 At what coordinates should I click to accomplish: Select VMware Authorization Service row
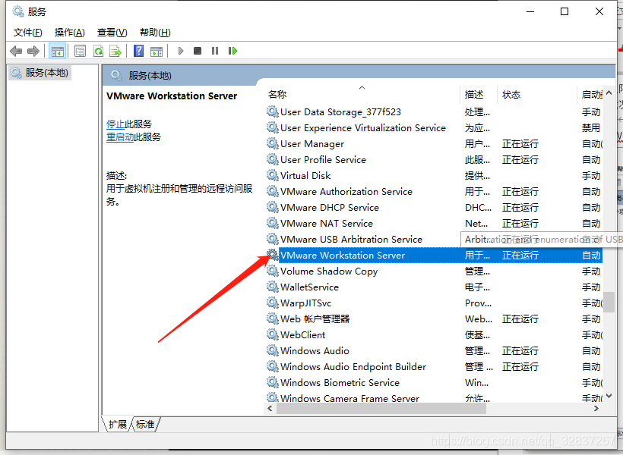[x=433, y=192]
